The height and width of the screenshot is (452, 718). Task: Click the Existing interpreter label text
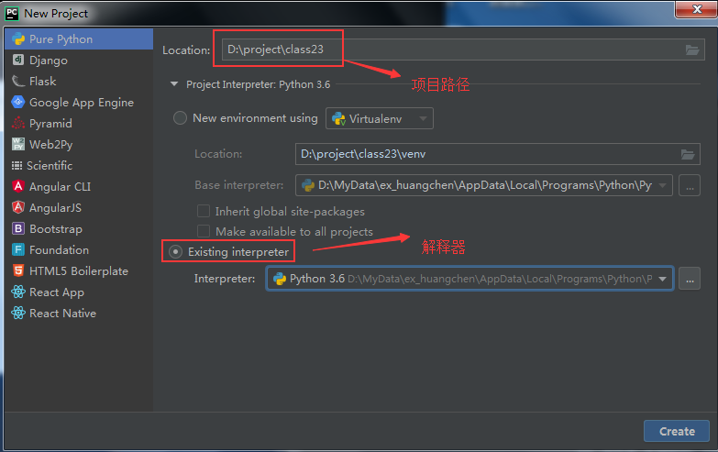238,252
